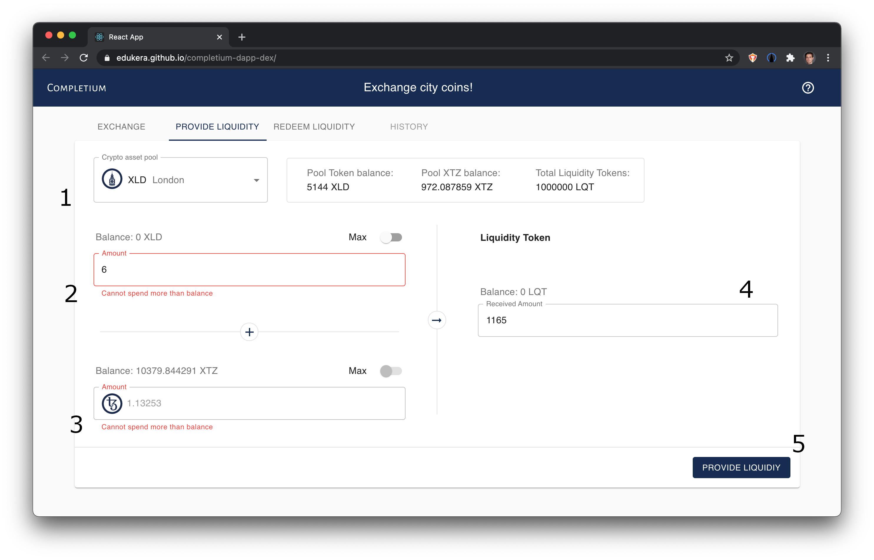Toggle Max switch for XTZ balance

coord(391,371)
